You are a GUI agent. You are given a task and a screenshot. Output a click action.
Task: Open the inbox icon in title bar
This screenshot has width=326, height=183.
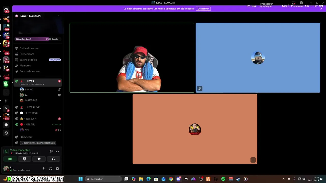(294, 3)
